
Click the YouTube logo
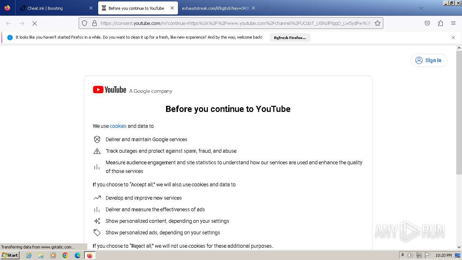click(x=109, y=90)
